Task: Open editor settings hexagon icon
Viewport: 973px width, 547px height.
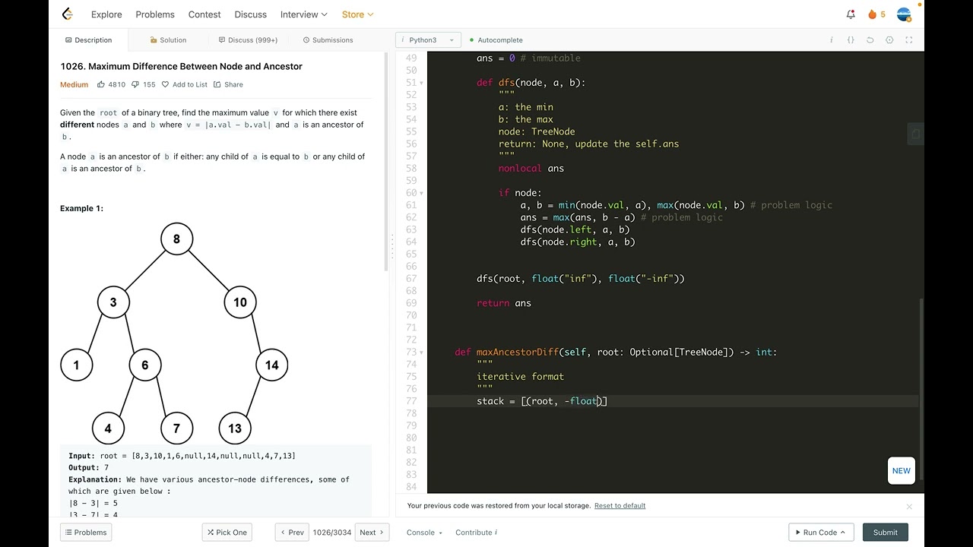Action: (889, 40)
